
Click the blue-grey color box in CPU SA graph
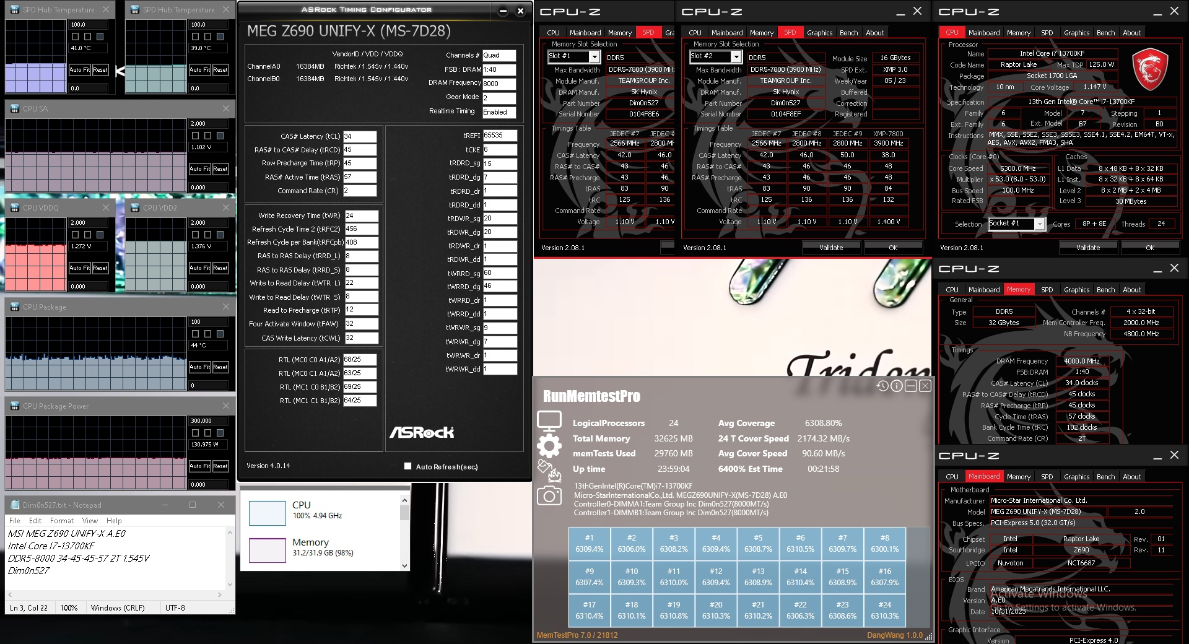click(220, 136)
